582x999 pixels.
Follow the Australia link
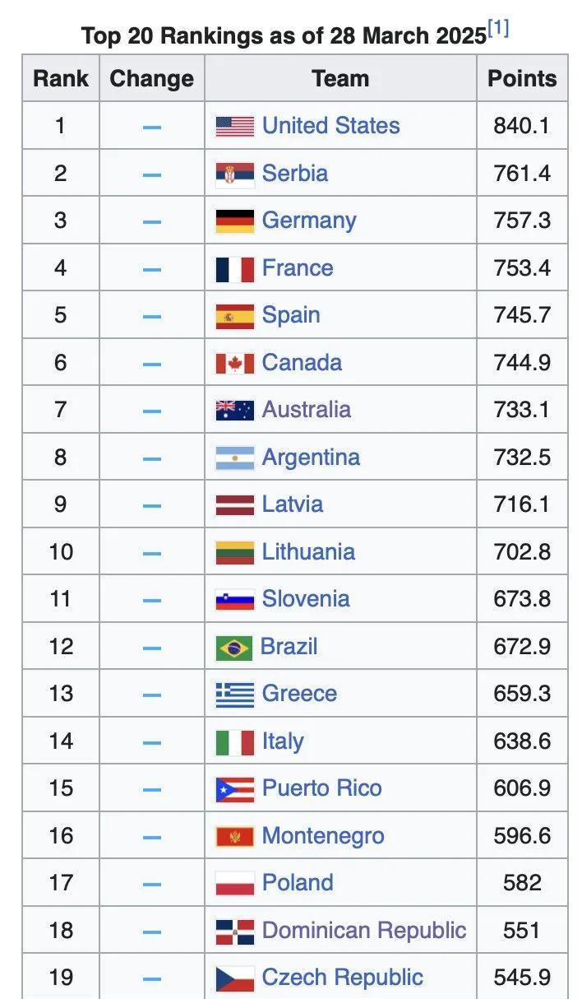pyautogui.click(x=306, y=410)
